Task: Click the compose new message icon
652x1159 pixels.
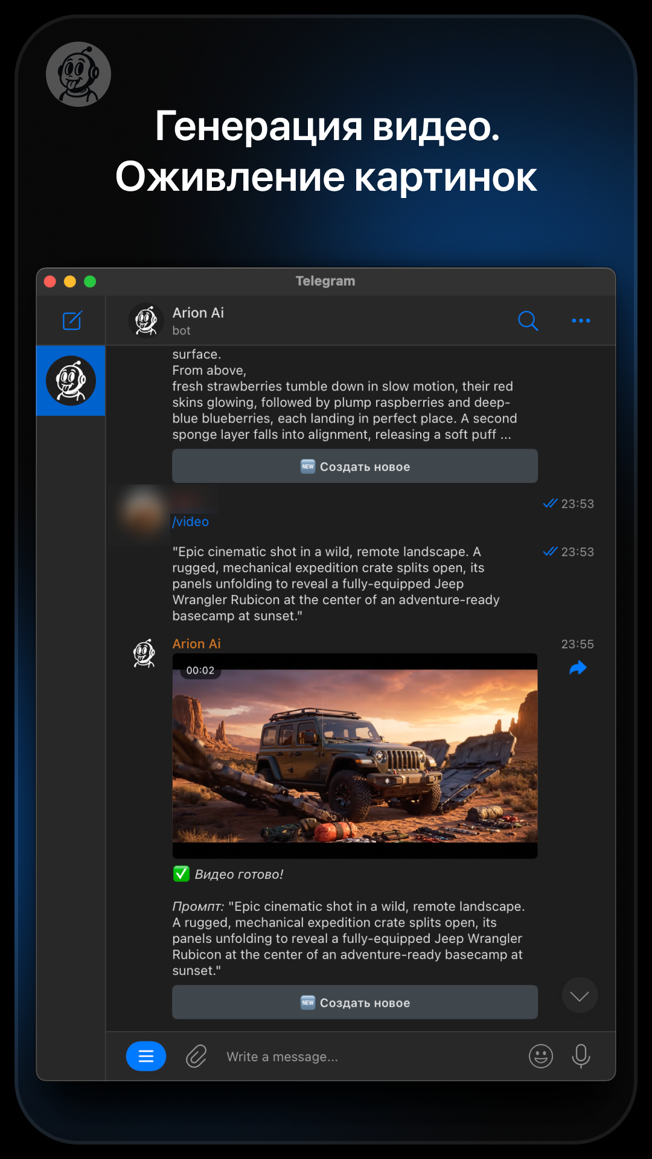Action: 72,321
